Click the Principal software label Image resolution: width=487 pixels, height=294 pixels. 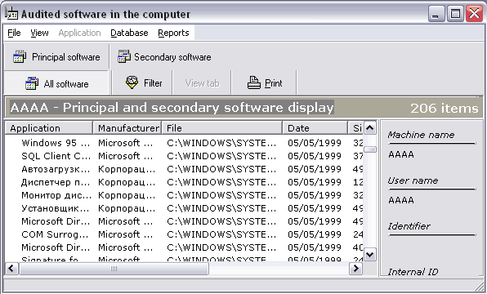click(66, 57)
